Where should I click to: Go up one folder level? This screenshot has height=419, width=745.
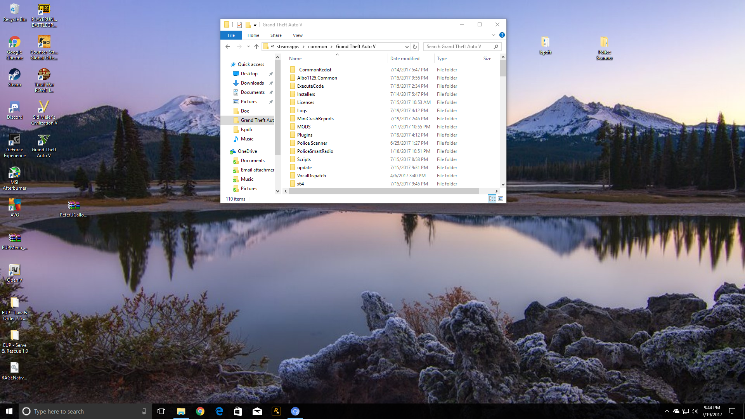[256, 47]
